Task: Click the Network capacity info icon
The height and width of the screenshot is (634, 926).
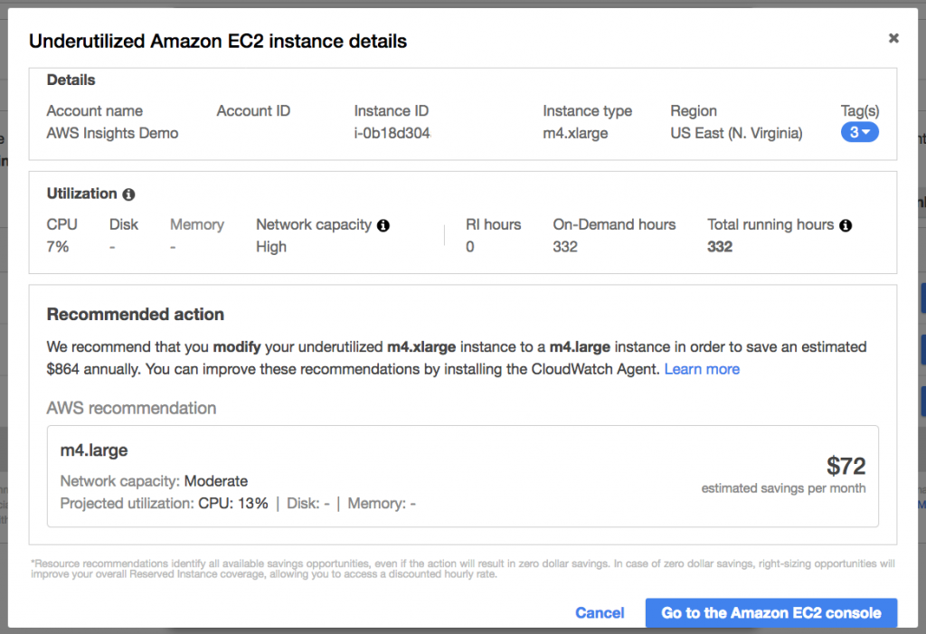Action: click(x=383, y=226)
